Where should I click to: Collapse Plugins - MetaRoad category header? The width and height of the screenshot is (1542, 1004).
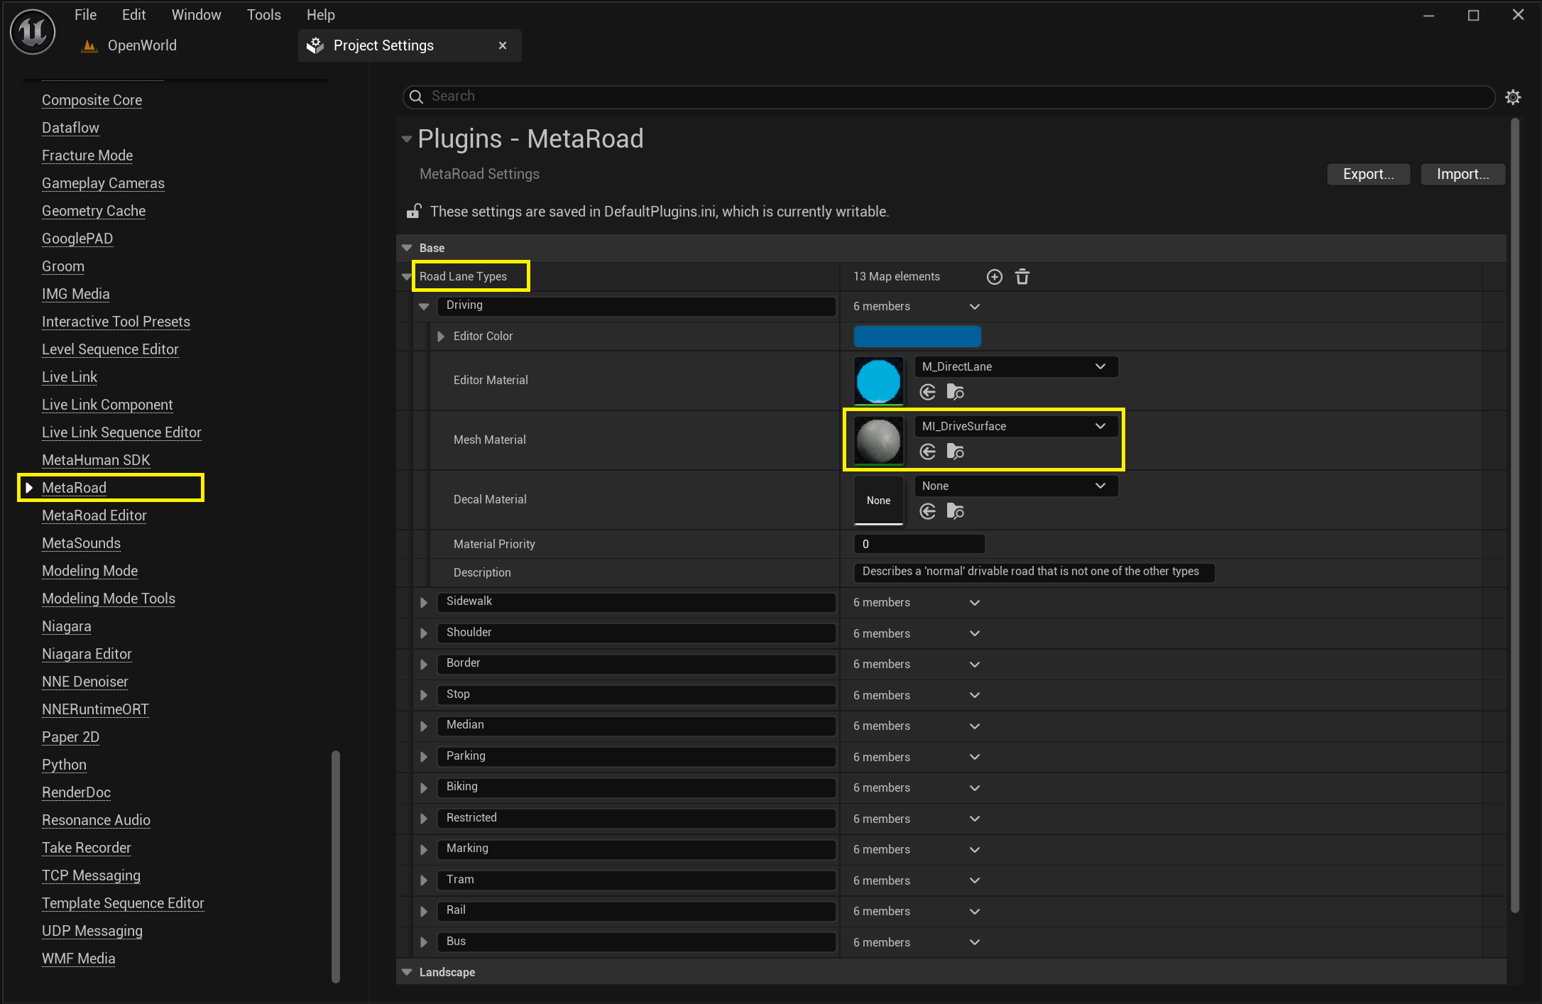(x=407, y=139)
